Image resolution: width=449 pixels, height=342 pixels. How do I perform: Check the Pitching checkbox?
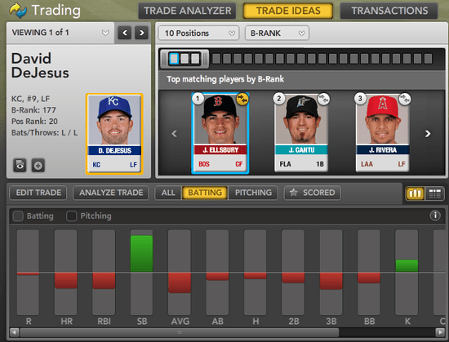(71, 216)
